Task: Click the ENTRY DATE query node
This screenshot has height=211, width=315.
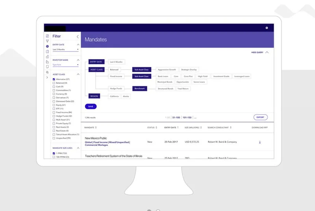Action: [x=96, y=62]
